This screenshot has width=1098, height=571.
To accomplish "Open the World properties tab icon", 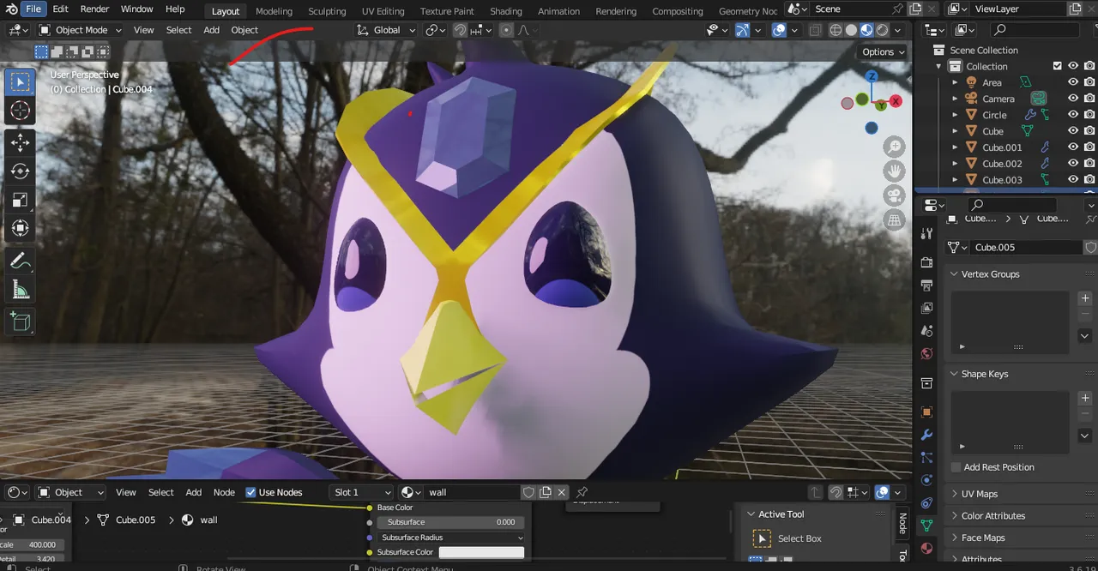I will point(926,353).
